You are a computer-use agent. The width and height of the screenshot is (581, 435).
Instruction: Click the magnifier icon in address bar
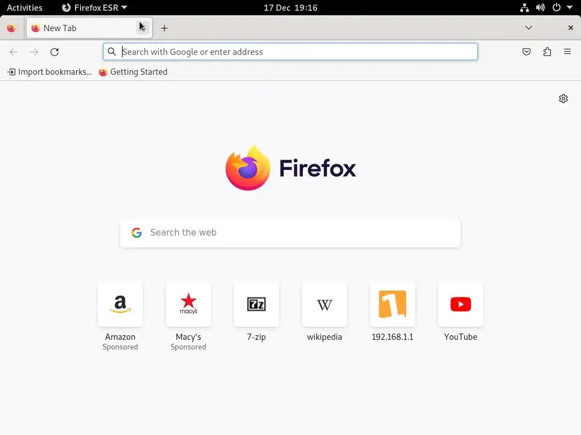point(112,52)
